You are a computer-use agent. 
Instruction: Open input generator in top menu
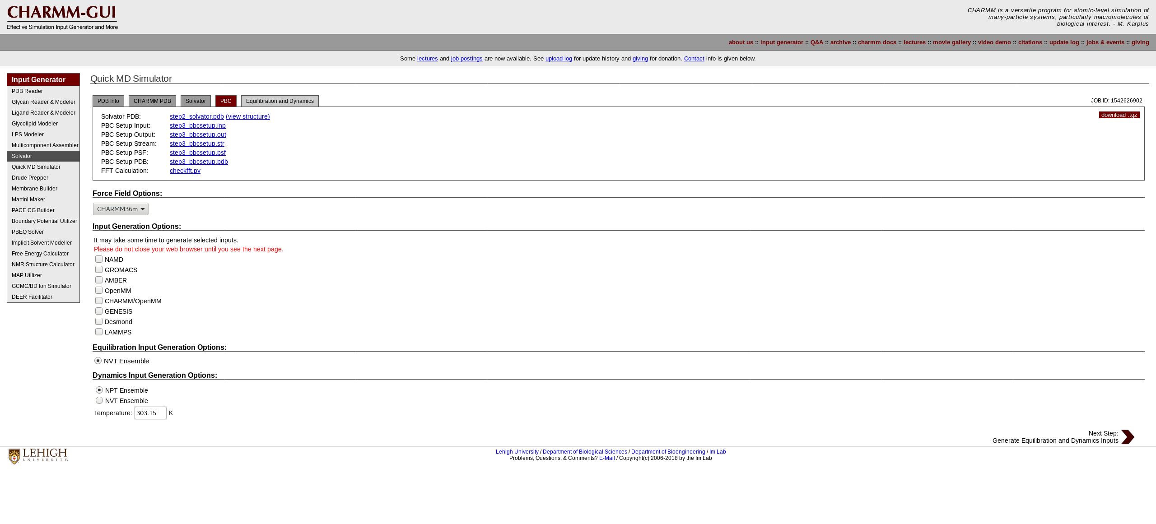[782, 42]
